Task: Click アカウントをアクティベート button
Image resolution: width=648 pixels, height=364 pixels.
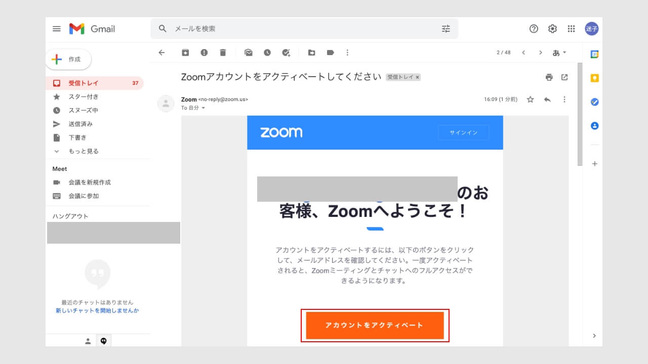Action: [375, 325]
